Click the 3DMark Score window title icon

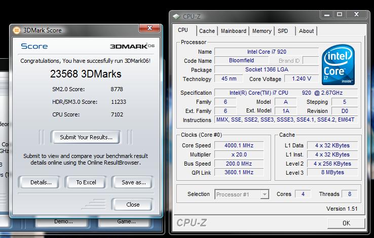coord(16,30)
